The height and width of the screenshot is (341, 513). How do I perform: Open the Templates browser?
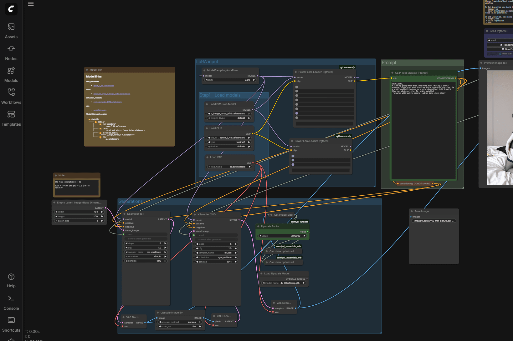tap(11, 118)
